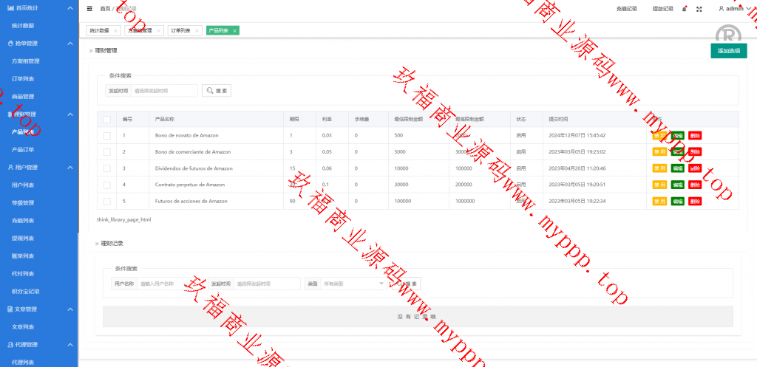Image resolution: width=757 pixels, height=367 pixels.
Task: Click yellow 禁用 button for Bono de novato
Action: coord(659,135)
